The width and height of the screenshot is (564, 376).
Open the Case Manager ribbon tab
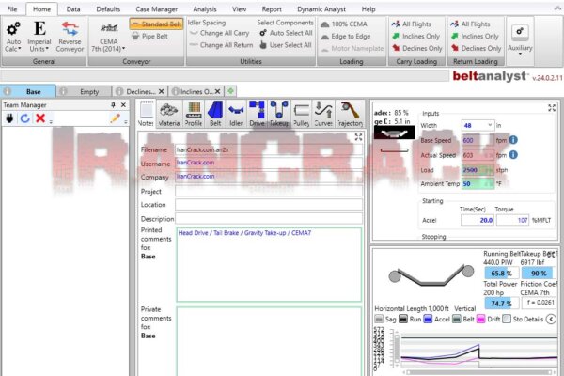tap(156, 9)
